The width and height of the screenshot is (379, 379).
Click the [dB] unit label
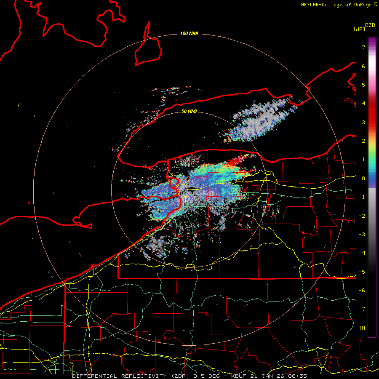point(359,29)
